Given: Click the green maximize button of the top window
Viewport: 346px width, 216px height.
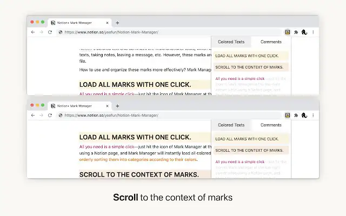Looking at the screenshot, I should pos(43,22).
